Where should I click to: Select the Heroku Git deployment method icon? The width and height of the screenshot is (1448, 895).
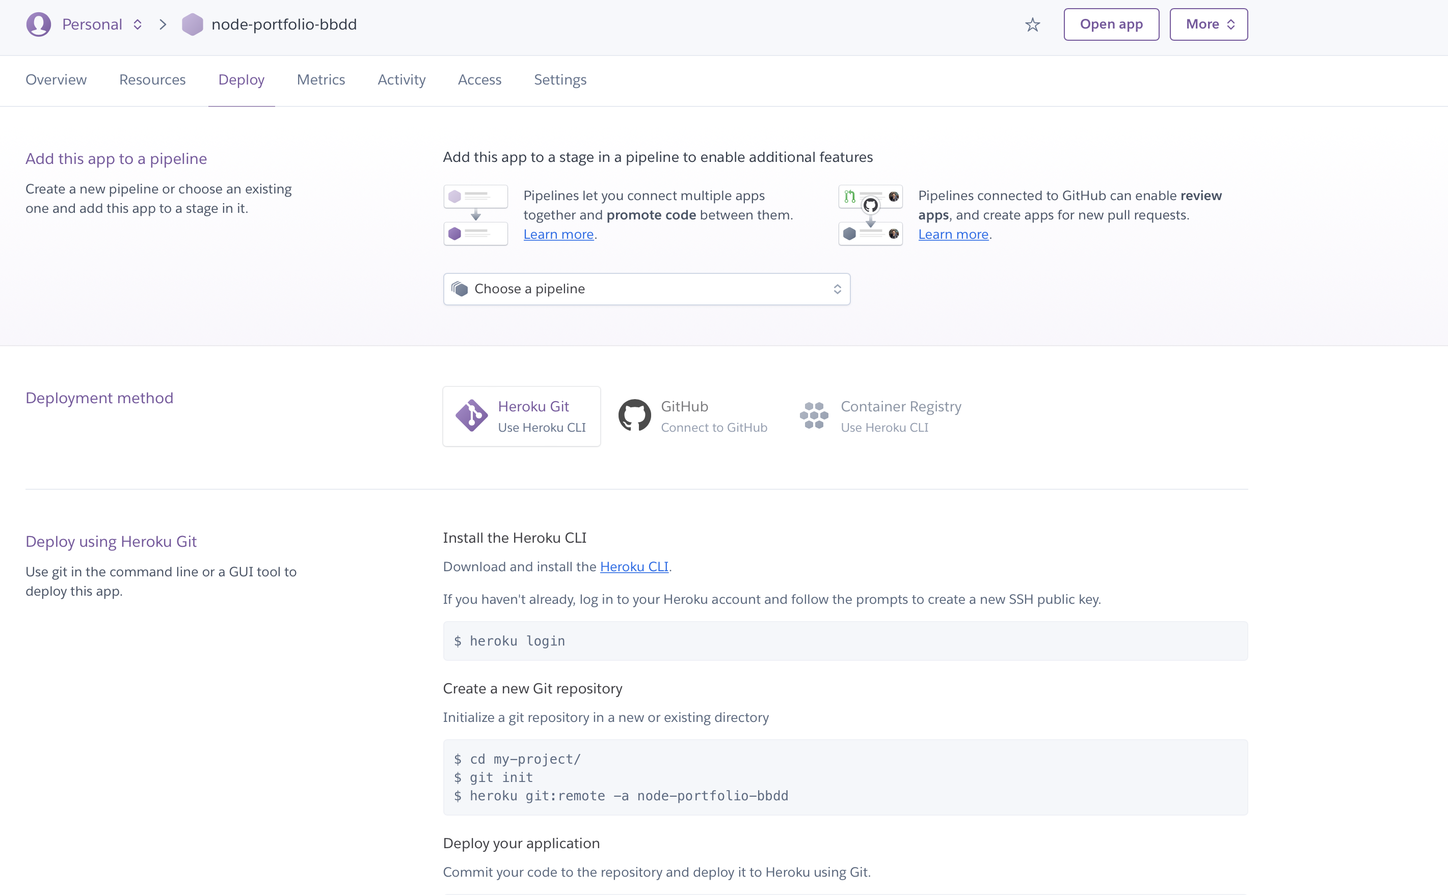pos(471,415)
